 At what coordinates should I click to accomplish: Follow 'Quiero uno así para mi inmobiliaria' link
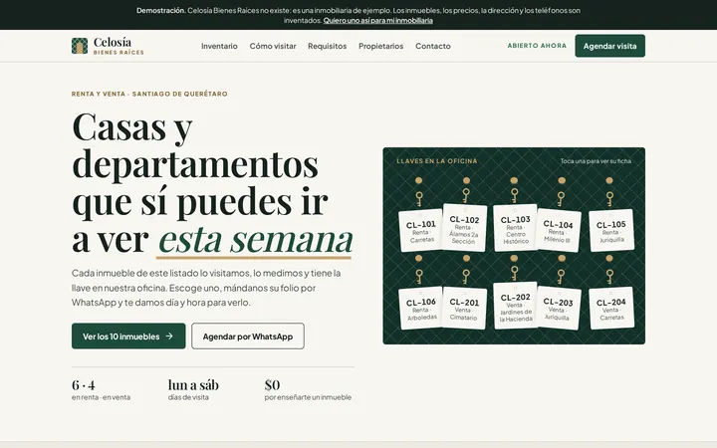[378, 21]
